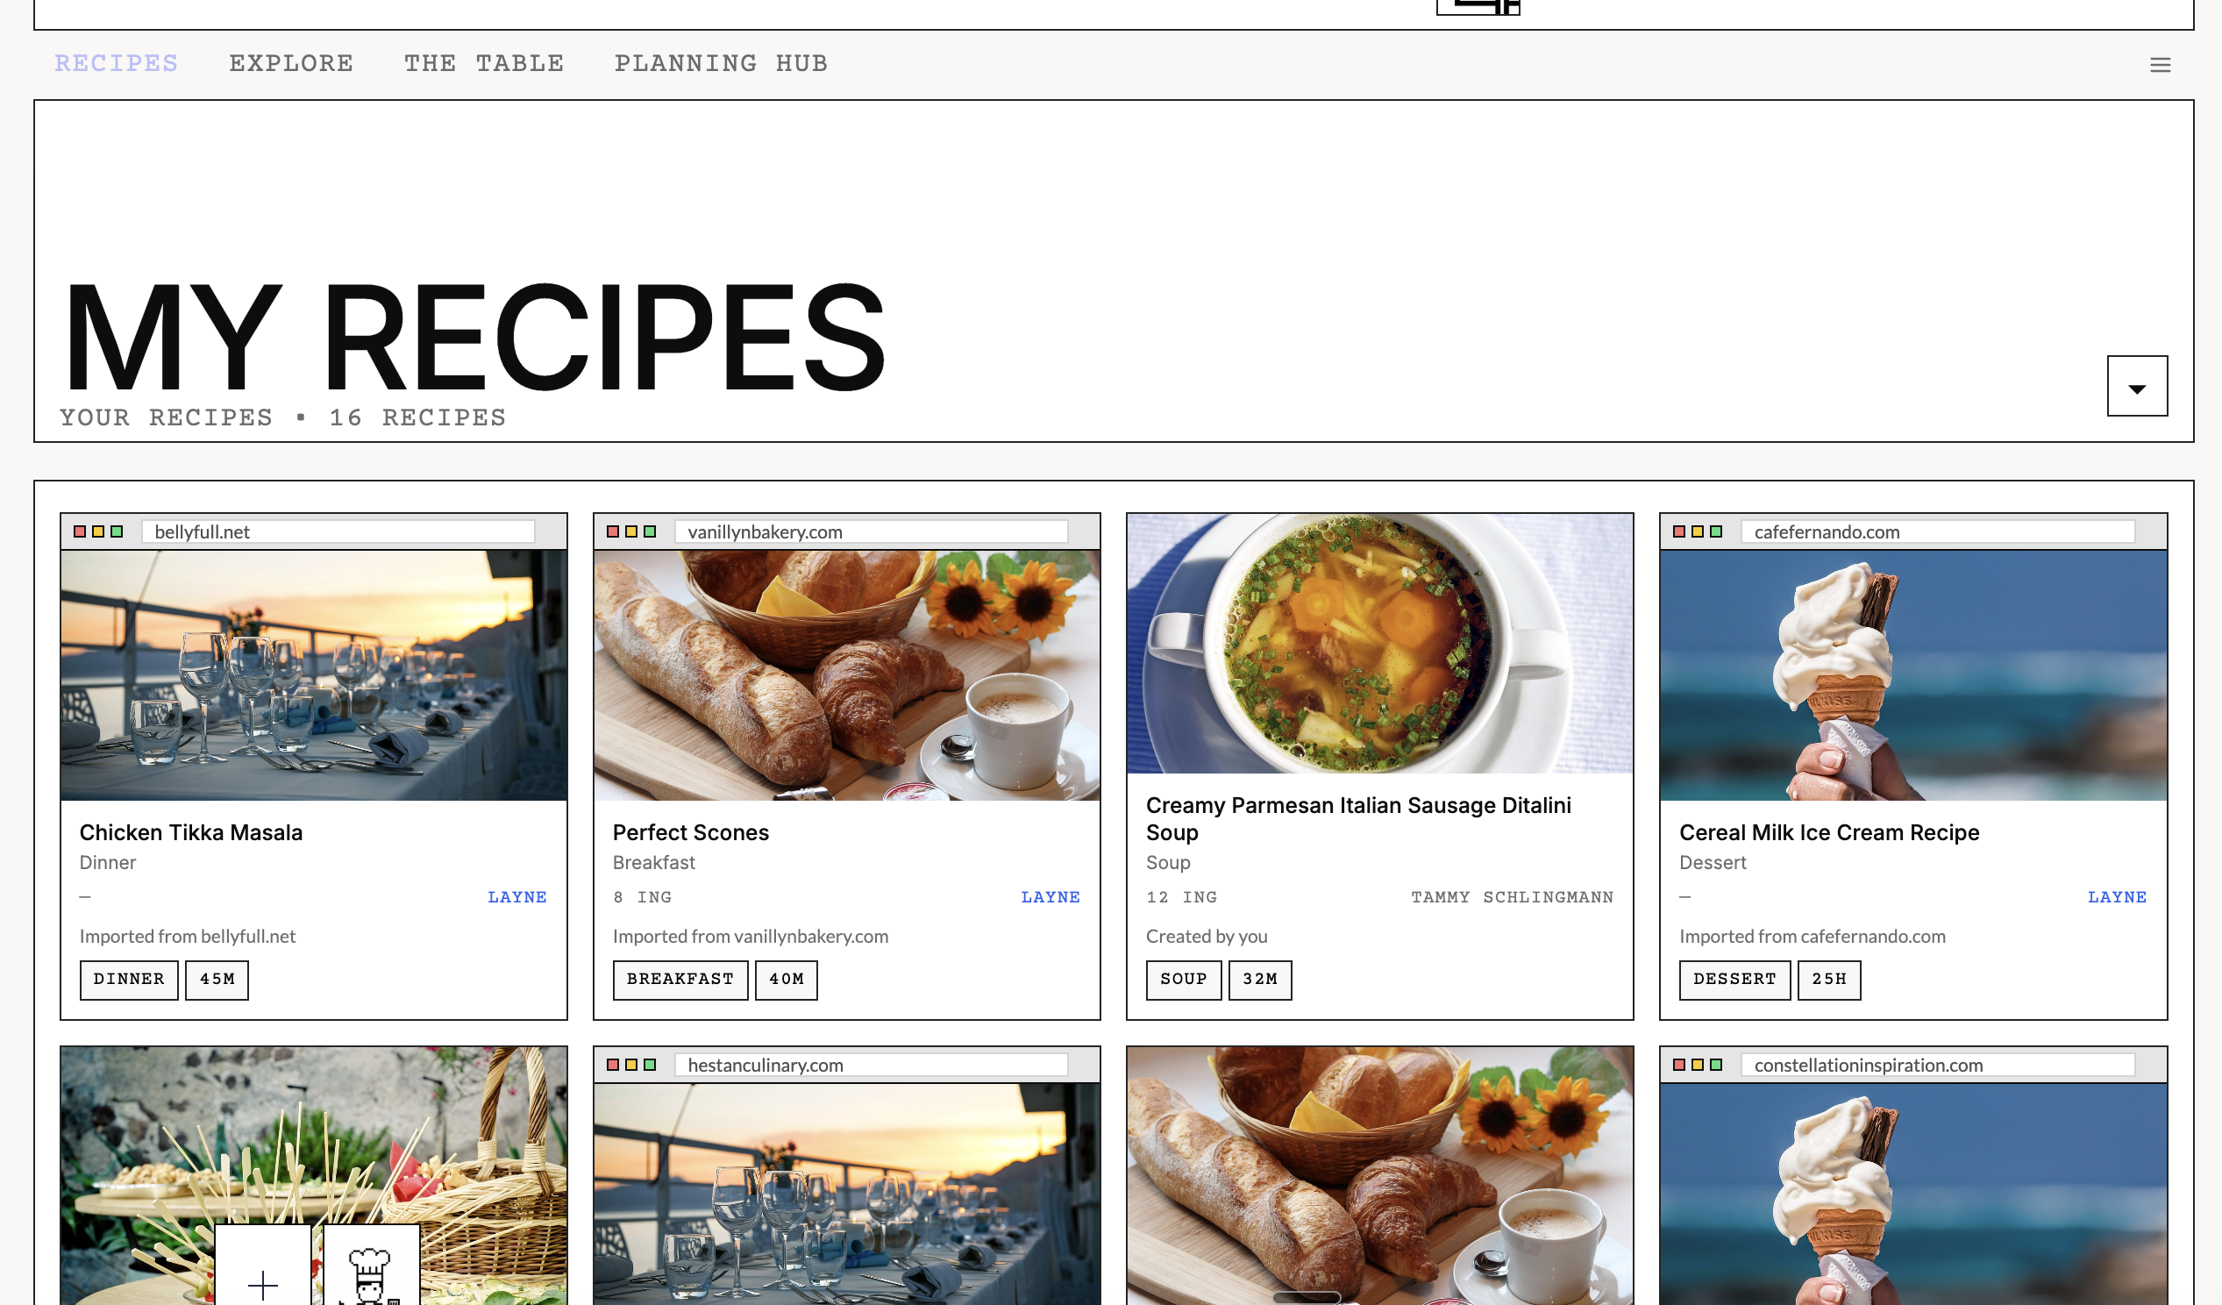Screen dimensions: 2222x1305
Task: Toggle the green dot on the hestanculinary.com card
Action: click(x=652, y=1065)
